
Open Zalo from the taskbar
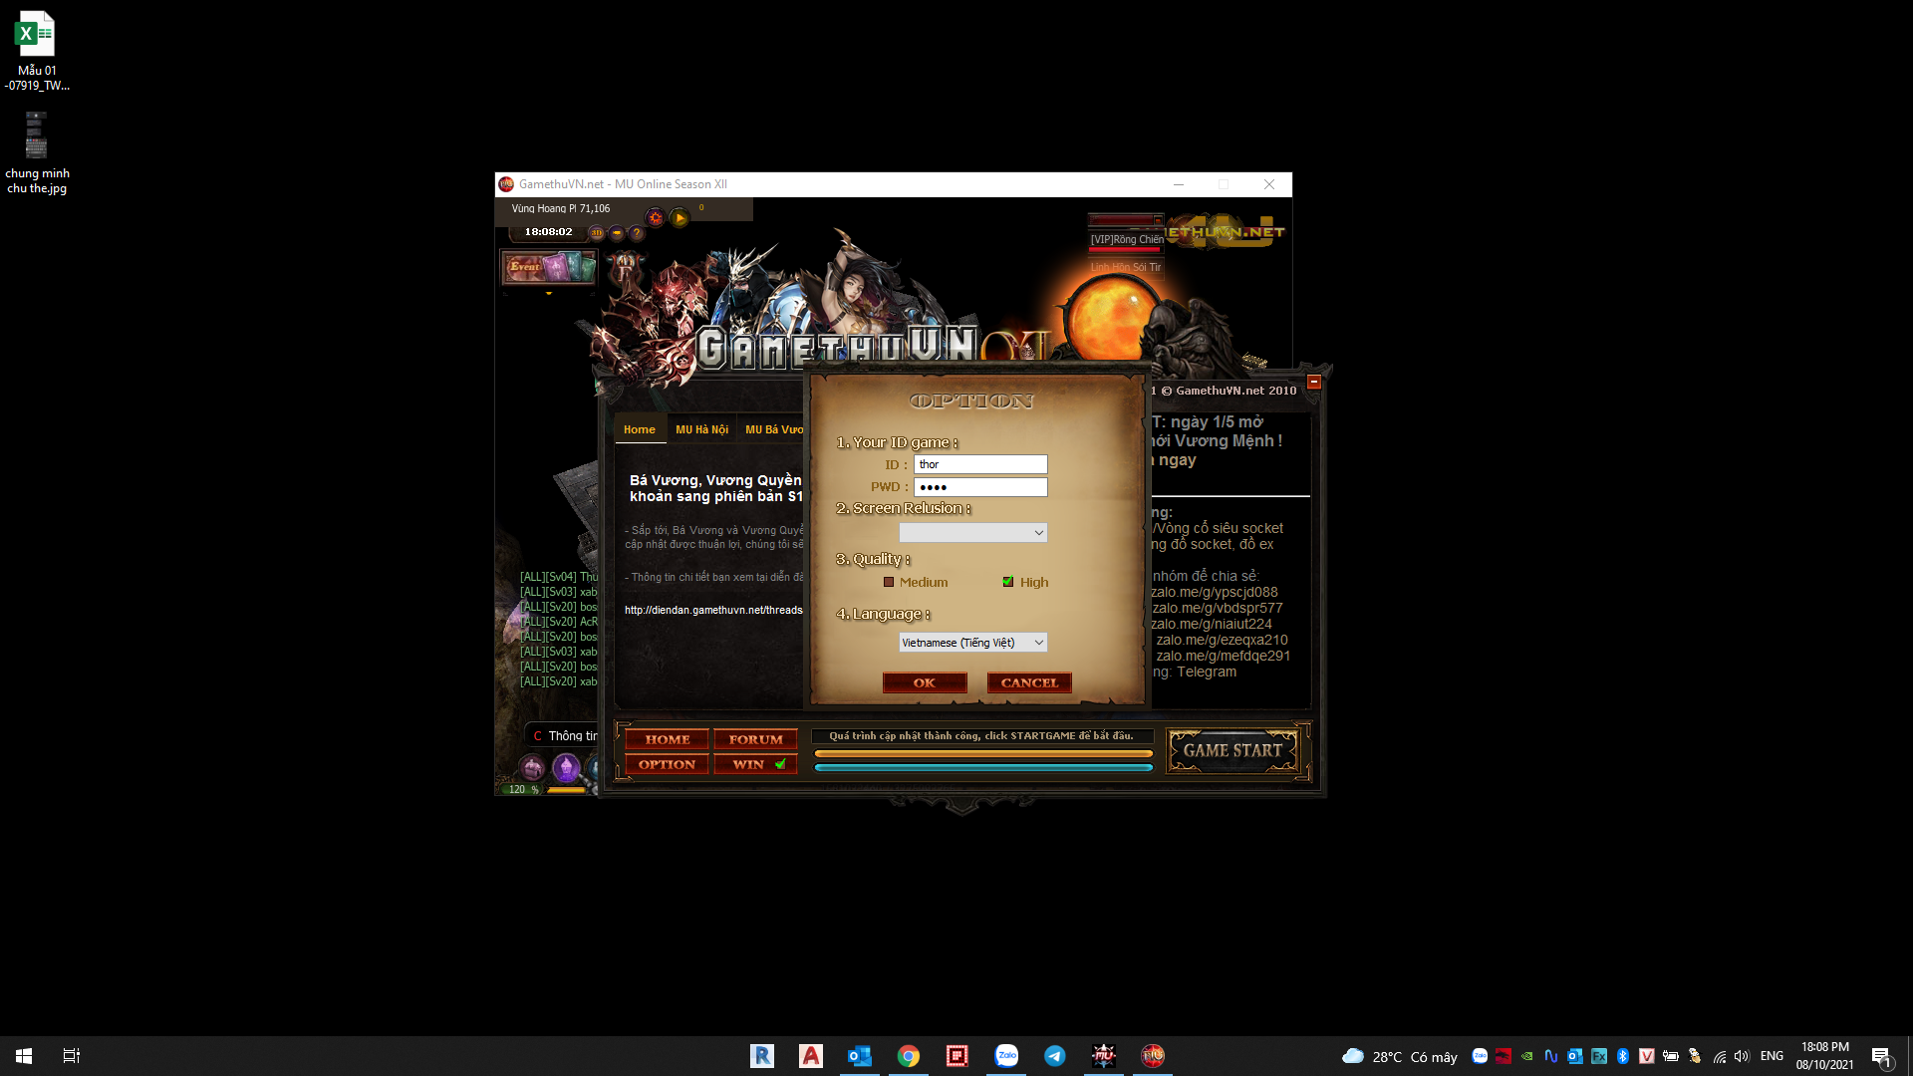(x=1006, y=1056)
